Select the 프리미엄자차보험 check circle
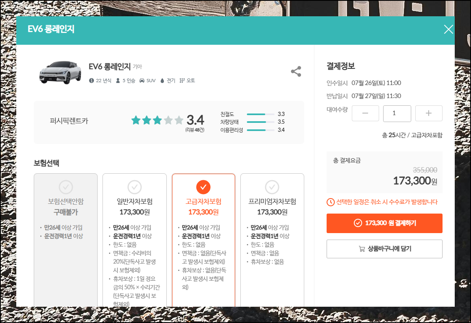Viewport: 471px width, 323px height. coord(272,187)
